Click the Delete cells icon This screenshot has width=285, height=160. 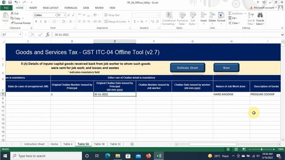[x=212, y=15]
